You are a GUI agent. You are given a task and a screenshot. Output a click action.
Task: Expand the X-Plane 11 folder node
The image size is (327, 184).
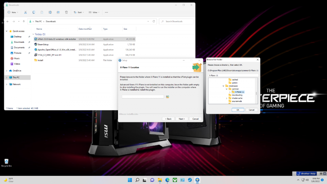(230, 92)
